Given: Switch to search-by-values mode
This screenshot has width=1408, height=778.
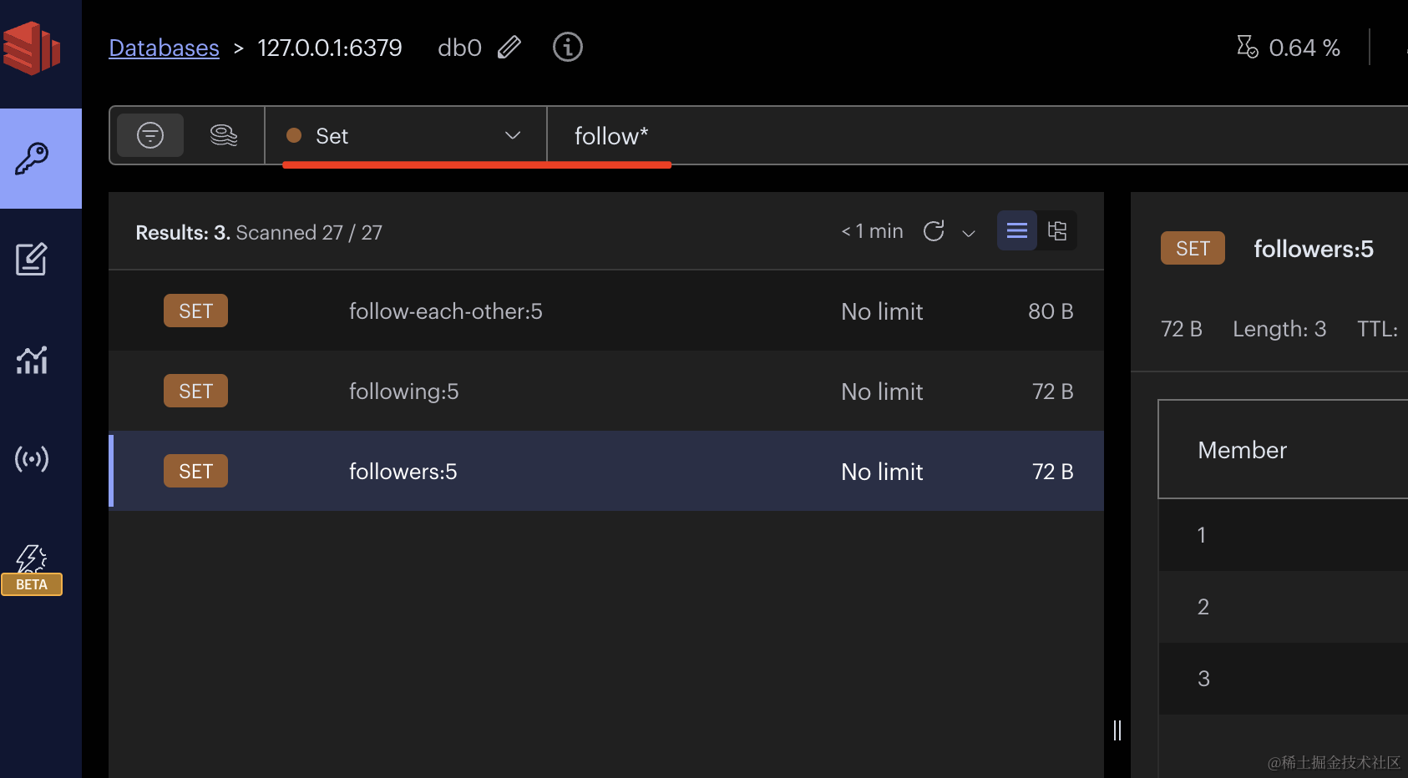Looking at the screenshot, I should (x=223, y=135).
